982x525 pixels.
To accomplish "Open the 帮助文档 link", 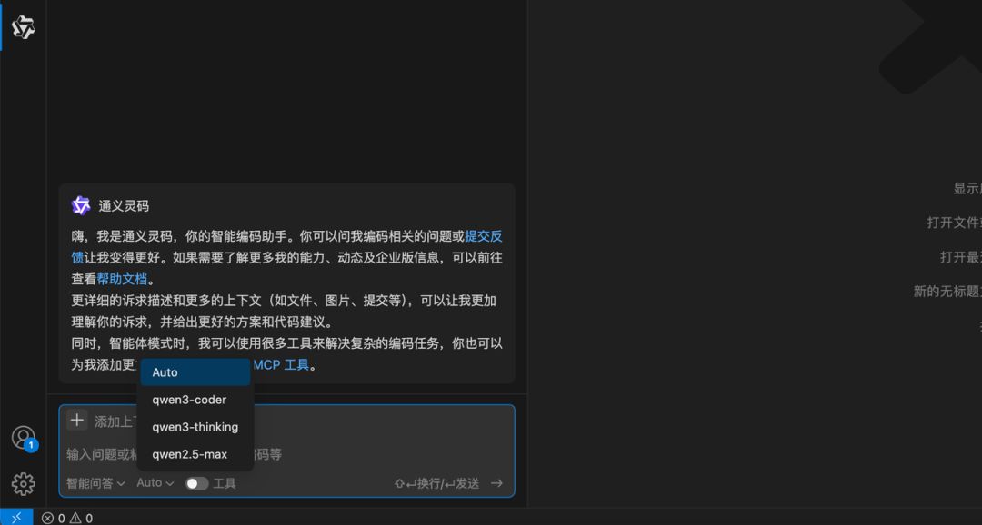I will point(122,279).
